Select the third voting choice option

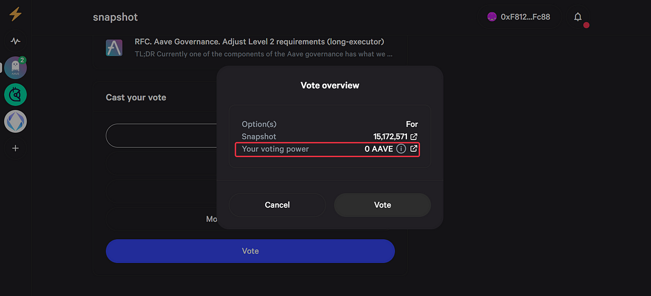coord(161,191)
